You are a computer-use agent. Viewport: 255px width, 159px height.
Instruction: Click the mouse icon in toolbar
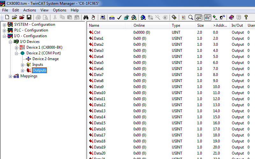[93, 17]
